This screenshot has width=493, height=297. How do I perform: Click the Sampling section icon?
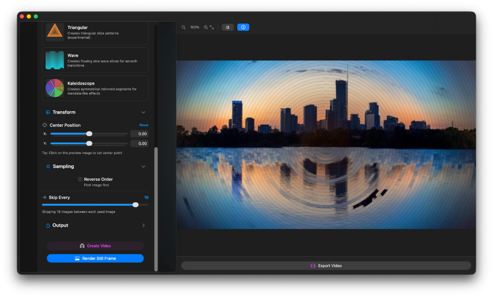pos(48,167)
